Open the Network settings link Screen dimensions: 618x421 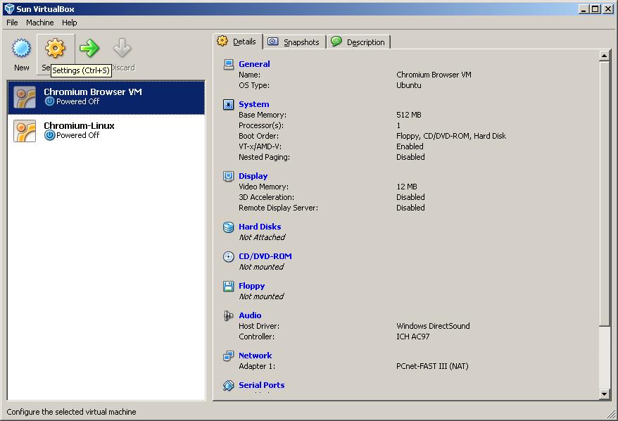[x=255, y=356]
